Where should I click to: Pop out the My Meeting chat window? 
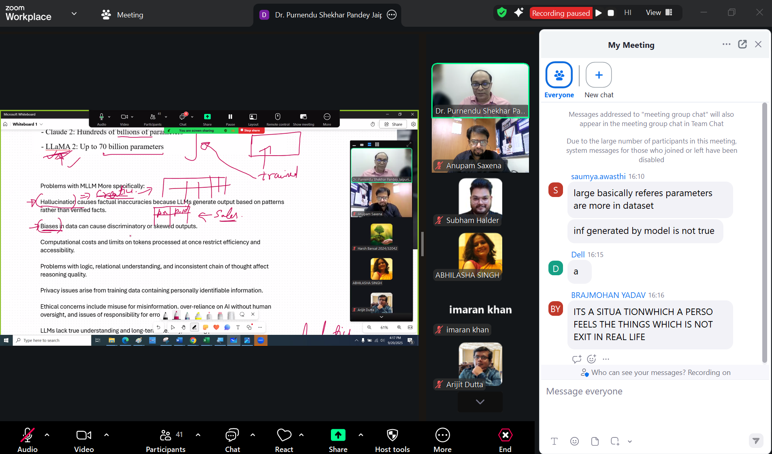pos(742,45)
